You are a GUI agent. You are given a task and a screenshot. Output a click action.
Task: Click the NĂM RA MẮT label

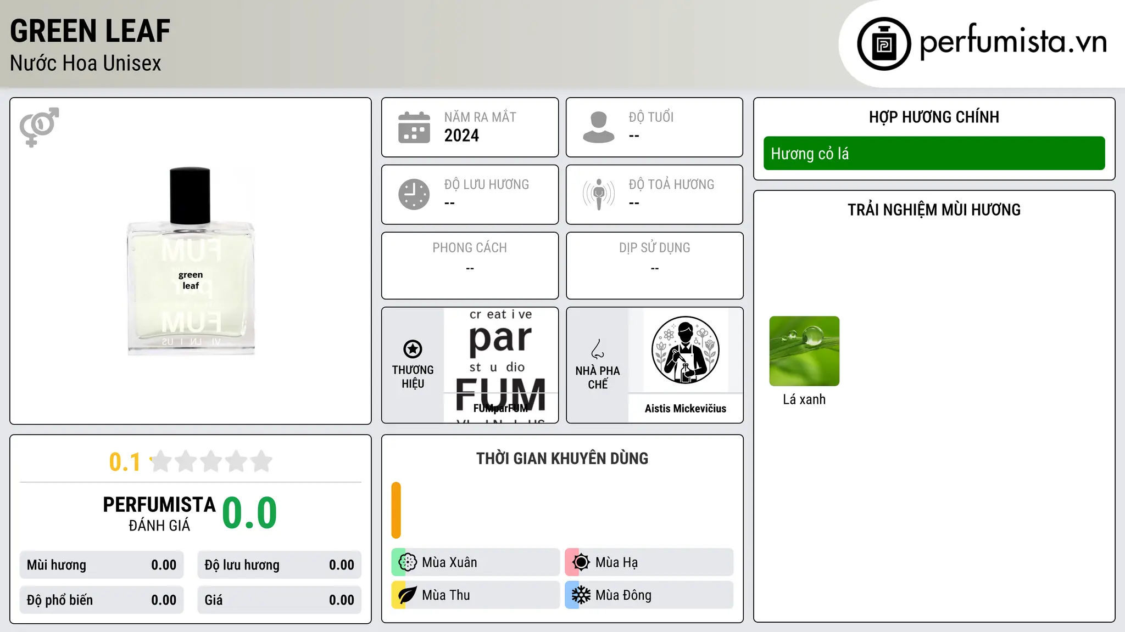pyautogui.click(x=480, y=117)
